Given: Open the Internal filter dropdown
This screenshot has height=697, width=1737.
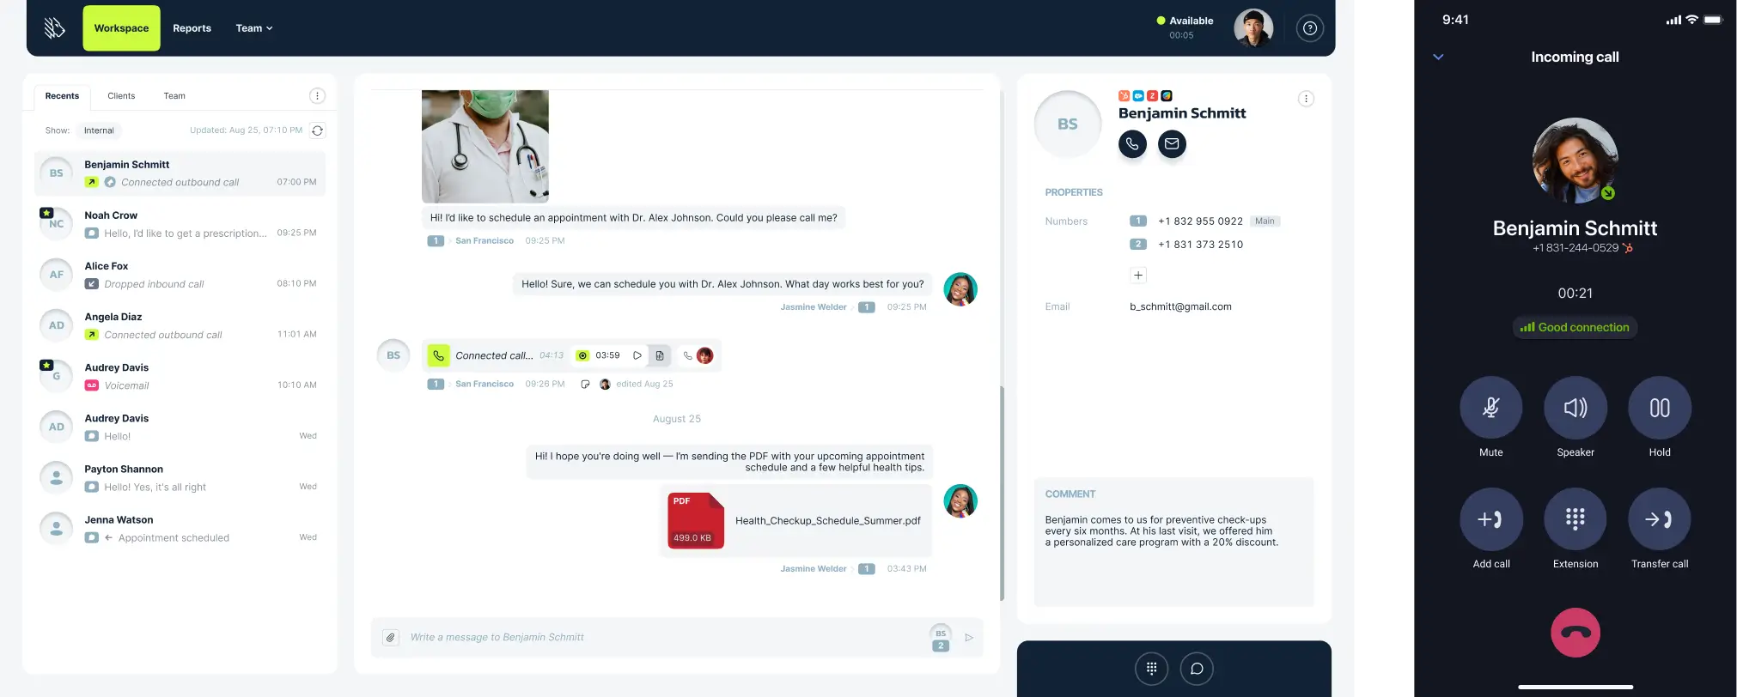Looking at the screenshot, I should click(99, 130).
